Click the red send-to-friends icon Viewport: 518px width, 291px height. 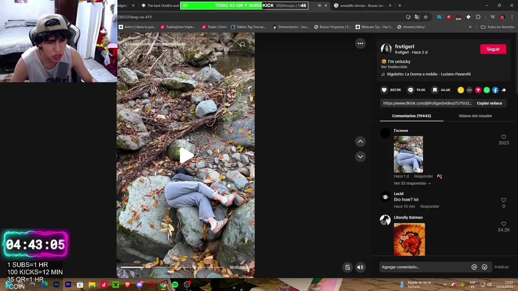(x=478, y=90)
